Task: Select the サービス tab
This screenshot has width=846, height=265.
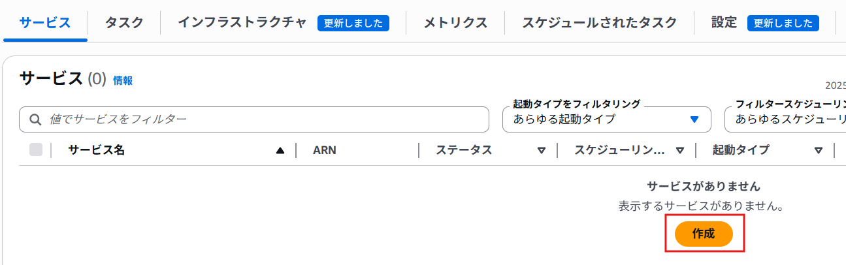Action: coord(45,23)
